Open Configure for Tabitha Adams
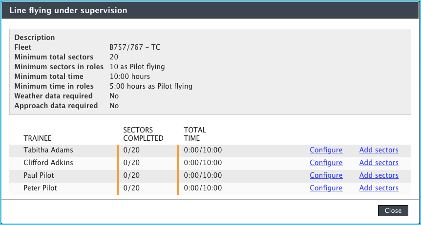421x225 pixels. (x=326, y=150)
